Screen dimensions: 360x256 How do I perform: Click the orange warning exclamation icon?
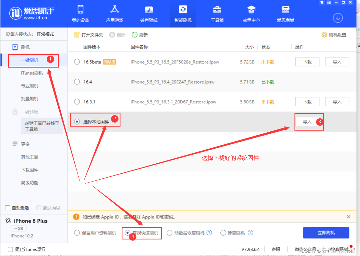pyautogui.click(x=76, y=217)
